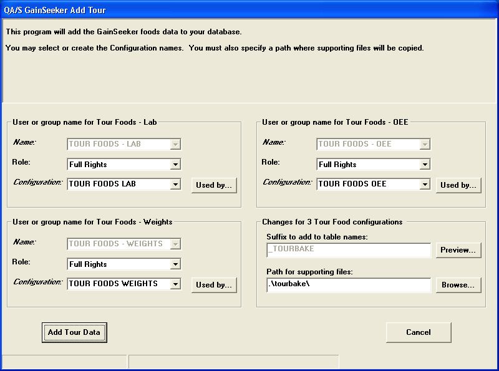
Task: Click the greyed Name dropdown TOUR FOODS - WEIGHTS
Action: point(124,244)
